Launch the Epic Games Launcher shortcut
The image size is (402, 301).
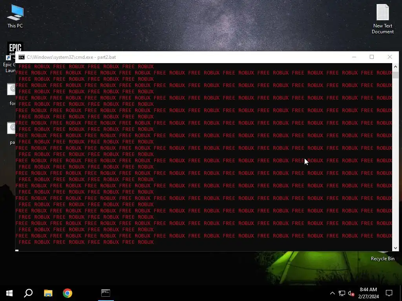tap(10, 58)
